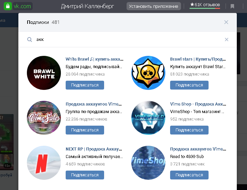Open the White Brawl купить акка... link
Image resolution: width=247 pixels, height=190 pixels.
tap(94, 59)
